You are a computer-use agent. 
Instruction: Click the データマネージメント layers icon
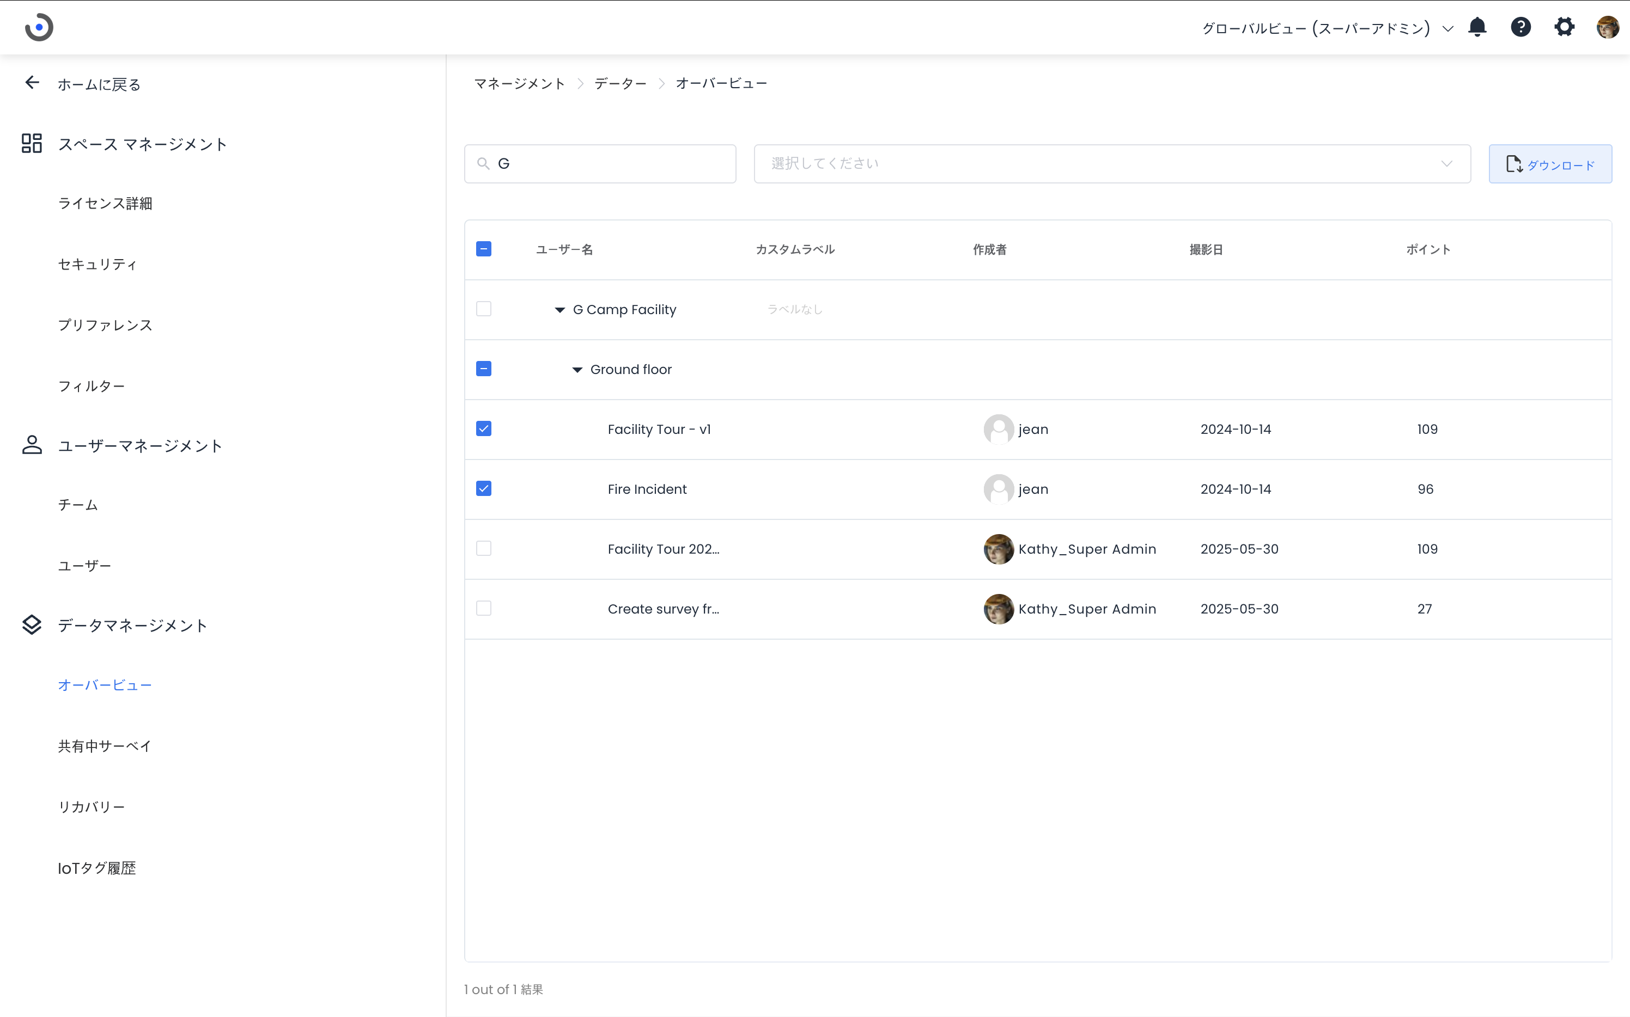click(x=32, y=625)
